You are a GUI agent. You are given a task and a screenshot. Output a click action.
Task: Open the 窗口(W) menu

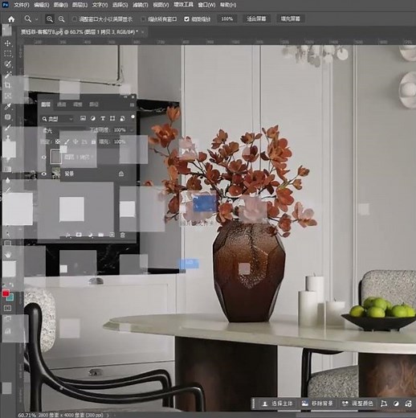[206, 5]
